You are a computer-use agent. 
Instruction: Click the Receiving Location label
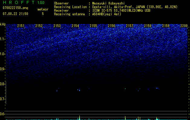70,7
